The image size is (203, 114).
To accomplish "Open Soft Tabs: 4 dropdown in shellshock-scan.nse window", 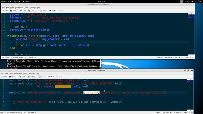I will 168,58.
